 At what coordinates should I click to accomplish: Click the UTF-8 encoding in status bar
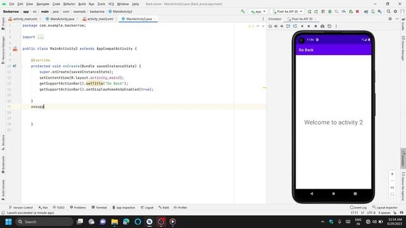click(x=371, y=213)
